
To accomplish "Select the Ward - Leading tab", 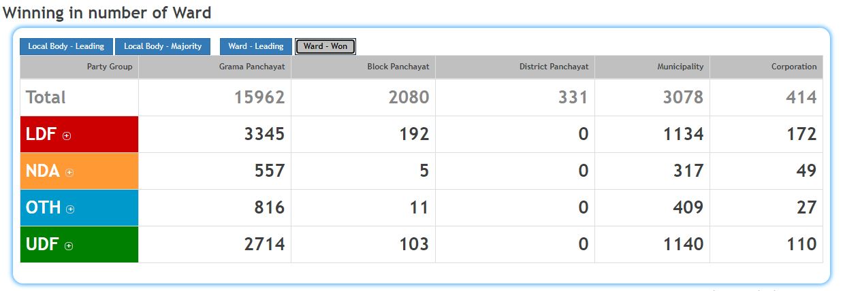I will 255,46.
